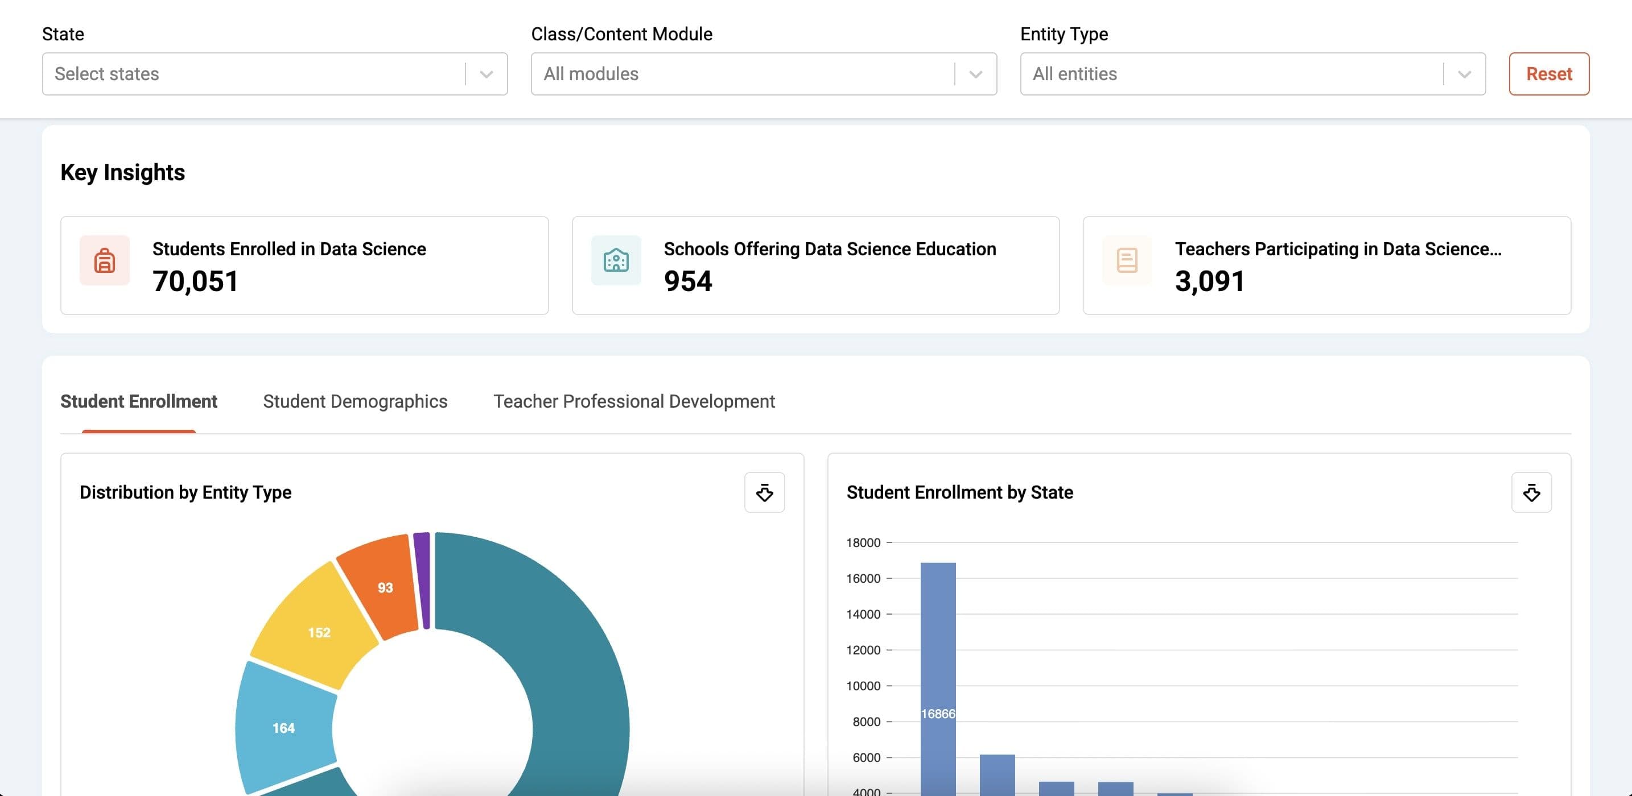Expand the All entities dropdown chevron

click(1464, 74)
